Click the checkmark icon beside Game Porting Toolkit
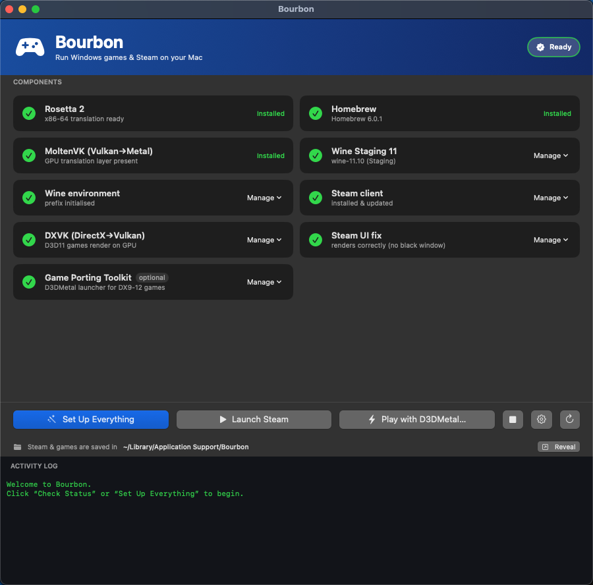 (x=29, y=282)
